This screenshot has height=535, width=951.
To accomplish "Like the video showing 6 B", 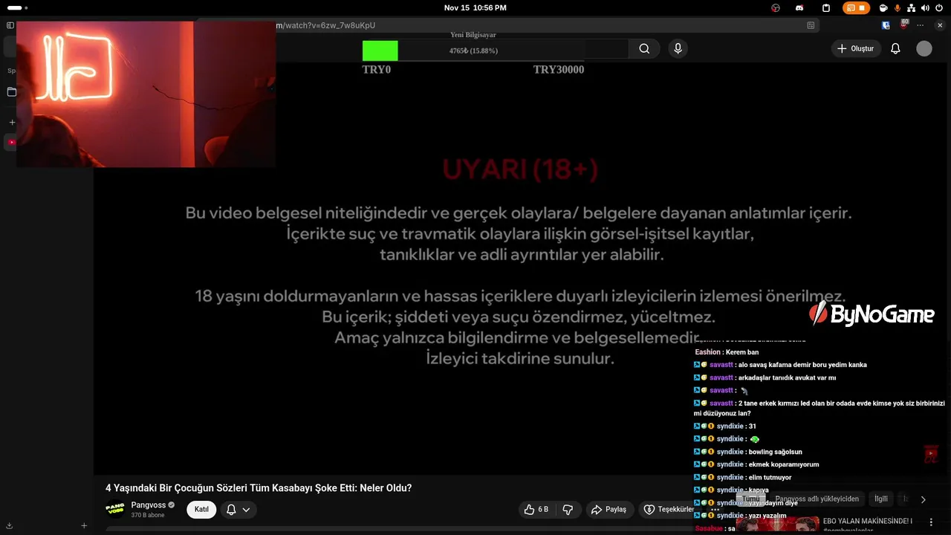I will click(x=536, y=509).
